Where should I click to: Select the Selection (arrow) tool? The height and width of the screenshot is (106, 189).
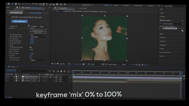coord(13,4)
